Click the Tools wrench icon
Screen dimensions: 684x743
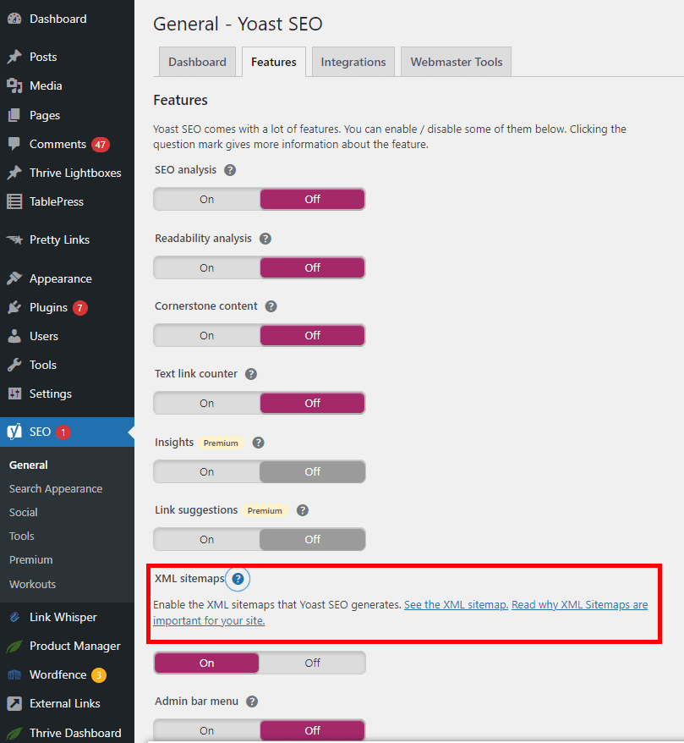click(x=14, y=365)
